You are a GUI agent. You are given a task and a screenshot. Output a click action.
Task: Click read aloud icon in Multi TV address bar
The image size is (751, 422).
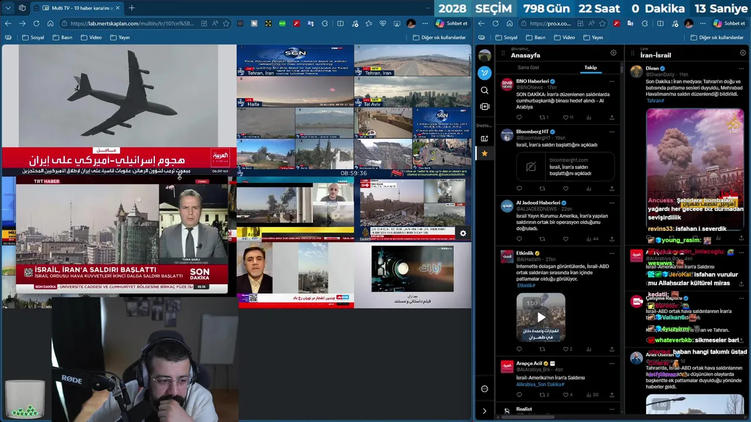point(215,23)
